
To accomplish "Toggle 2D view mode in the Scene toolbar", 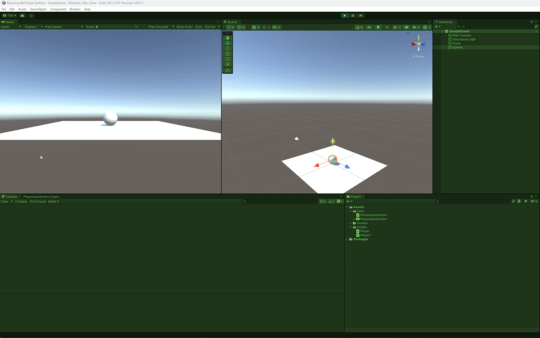I will [x=369, y=27].
